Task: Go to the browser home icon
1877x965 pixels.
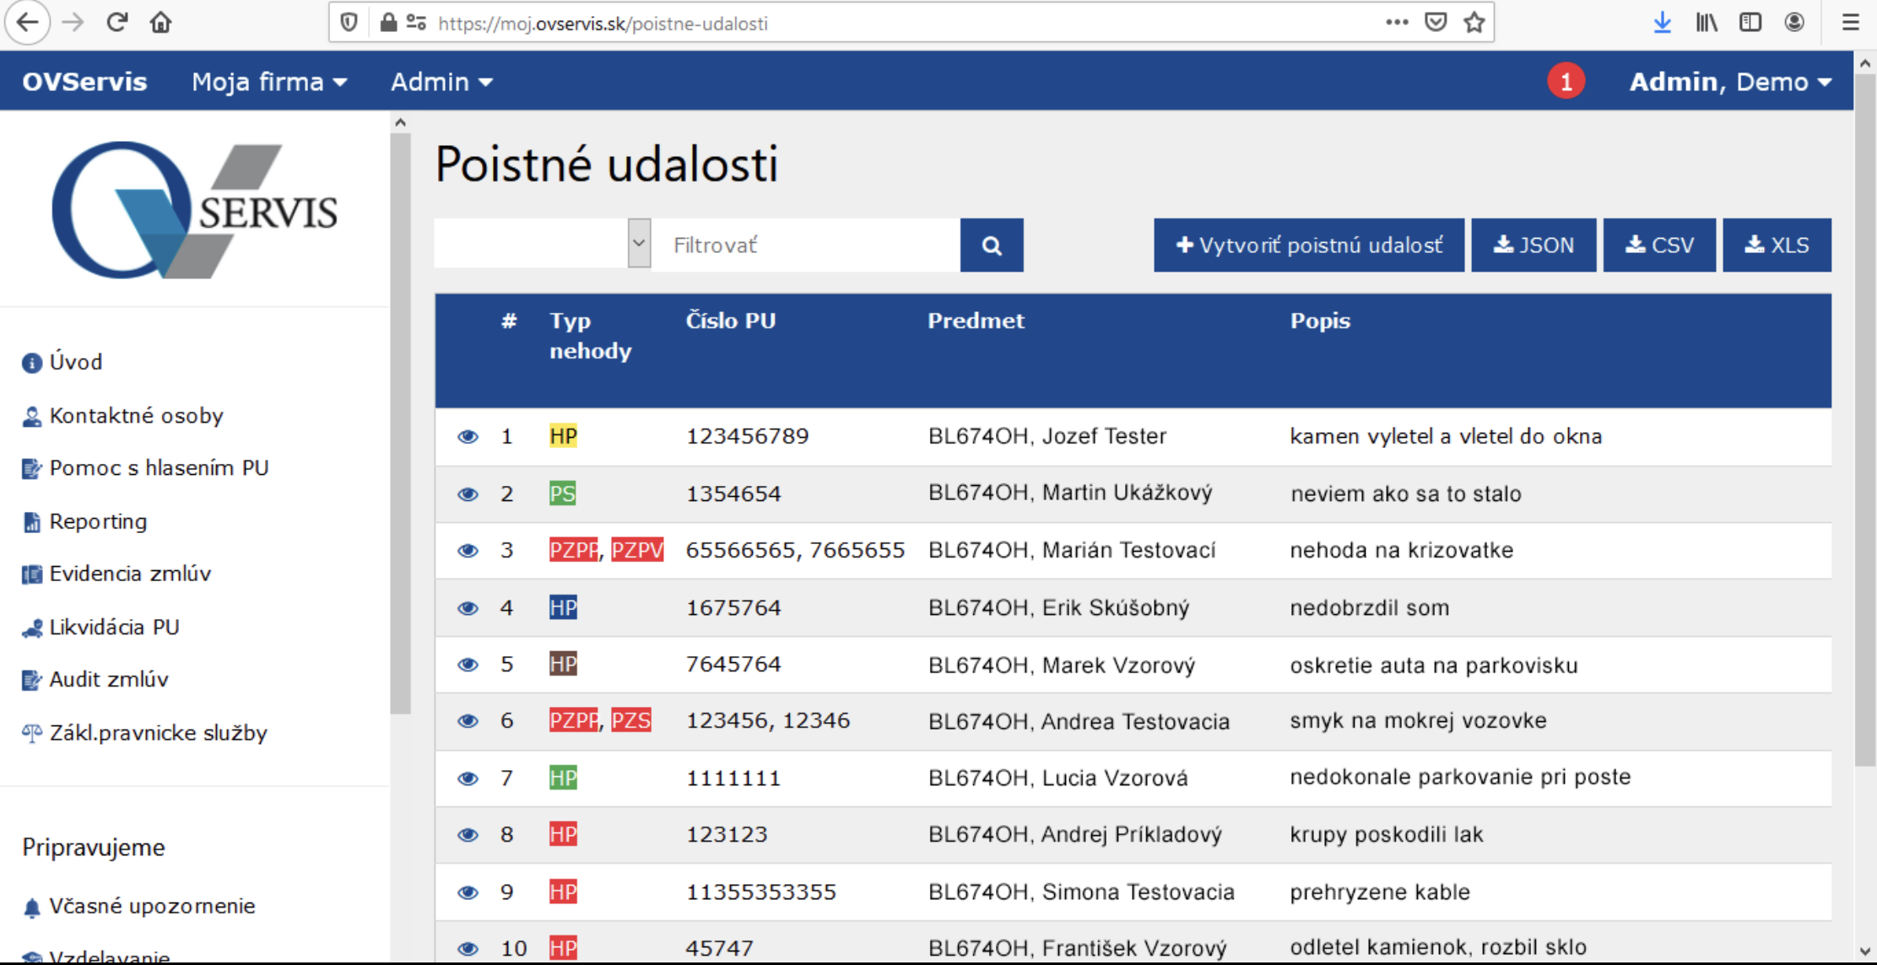Action: click(x=160, y=23)
